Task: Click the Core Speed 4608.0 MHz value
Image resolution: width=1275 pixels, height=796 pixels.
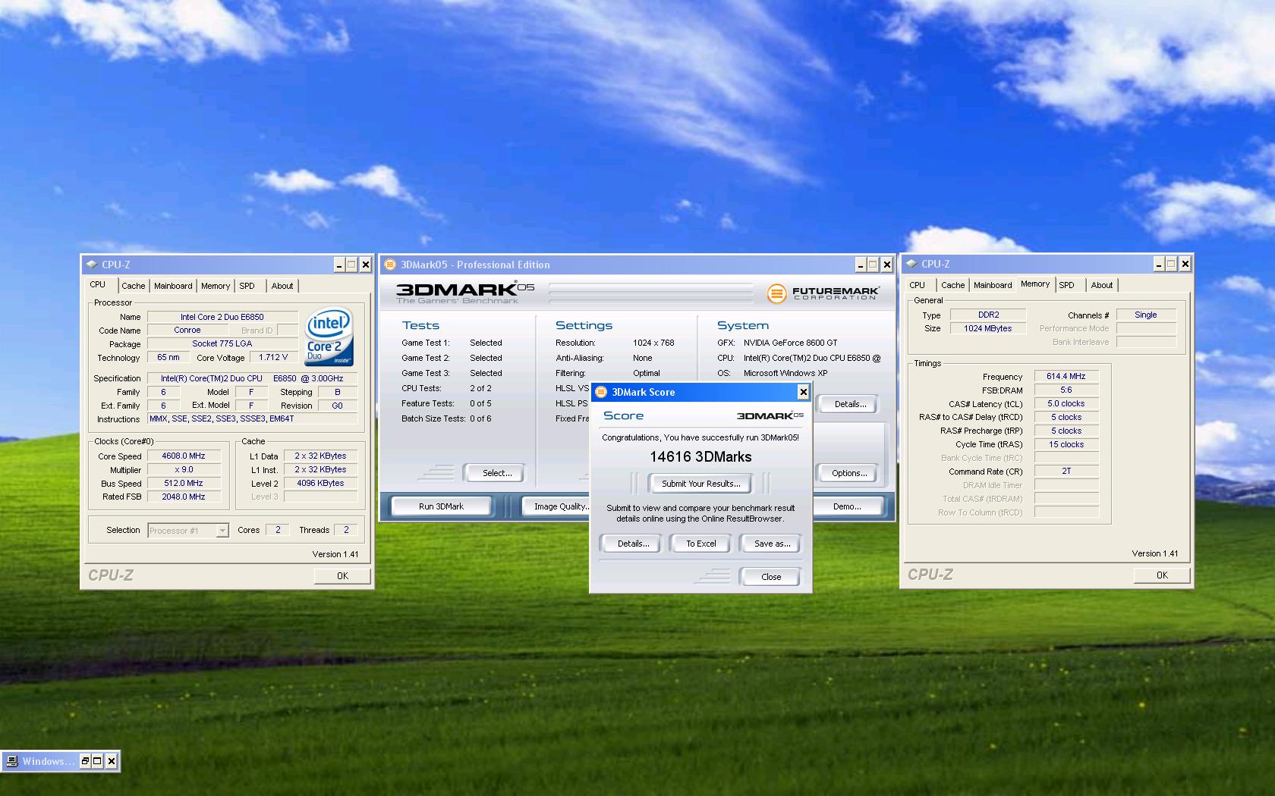Action: pos(184,456)
